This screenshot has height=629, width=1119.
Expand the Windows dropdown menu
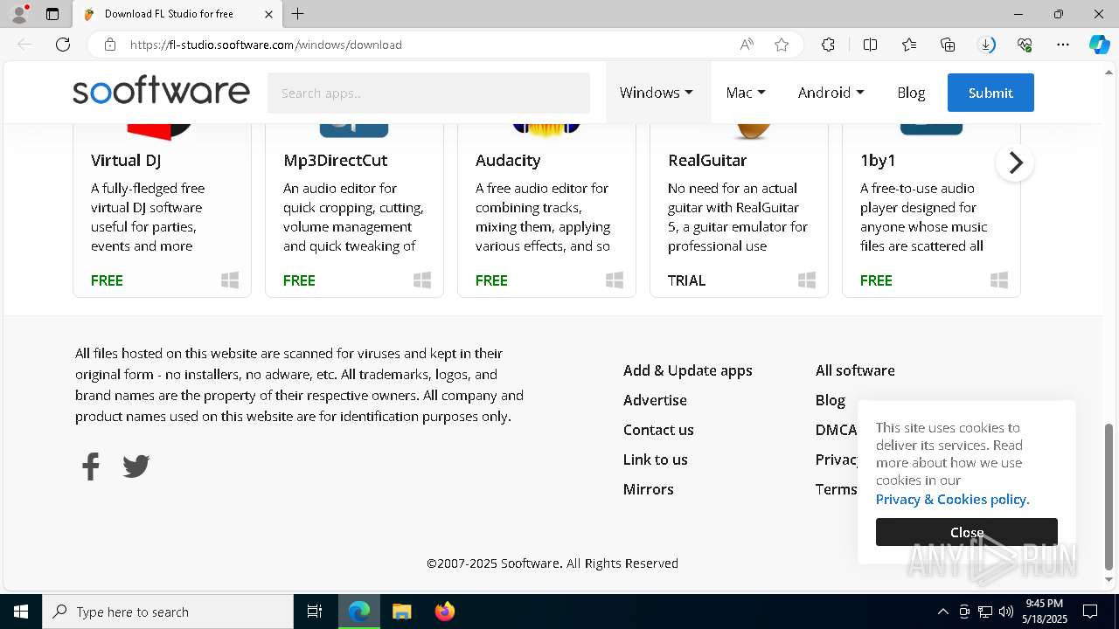coord(657,93)
